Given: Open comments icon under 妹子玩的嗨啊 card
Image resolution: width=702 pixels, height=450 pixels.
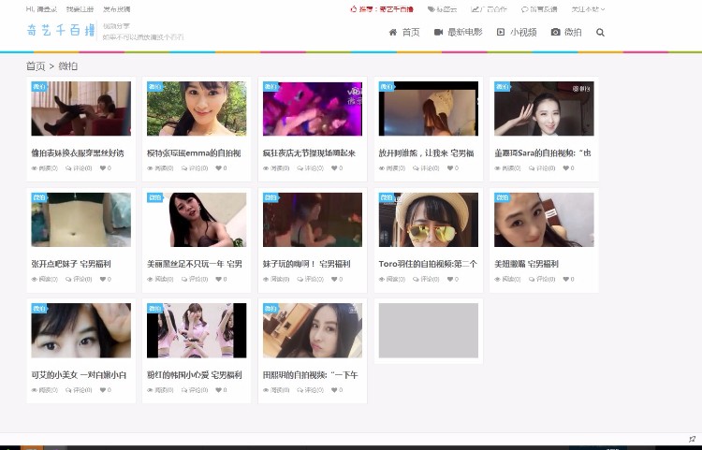Looking at the screenshot, I should pyautogui.click(x=300, y=279).
